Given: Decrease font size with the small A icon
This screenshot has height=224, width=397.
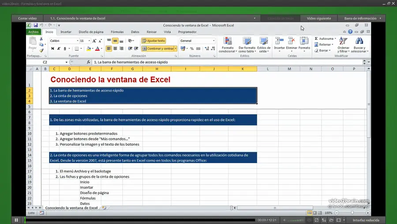Looking at the screenshot, I should (100, 41).
